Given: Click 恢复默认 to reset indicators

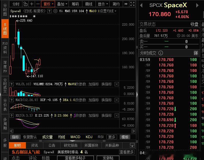Looking at the screenshot, I should [x=30, y=137].
